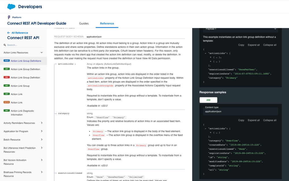This screenshot has height=181, width=289.
Task: Collapse all in response sample
Action: (x=270, y=120)
